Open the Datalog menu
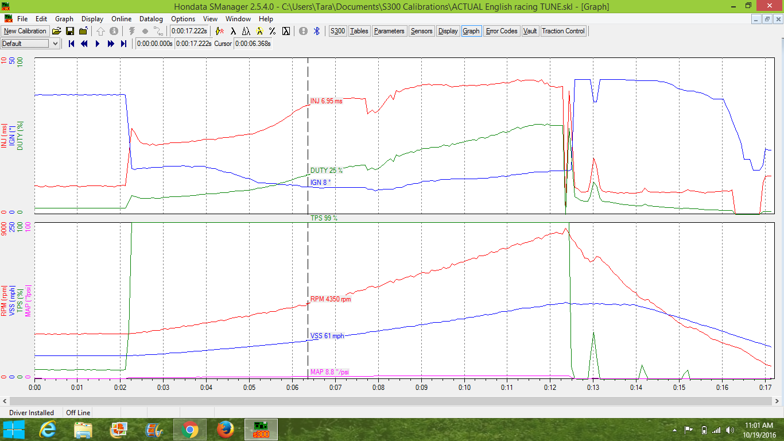 [151, 19]
